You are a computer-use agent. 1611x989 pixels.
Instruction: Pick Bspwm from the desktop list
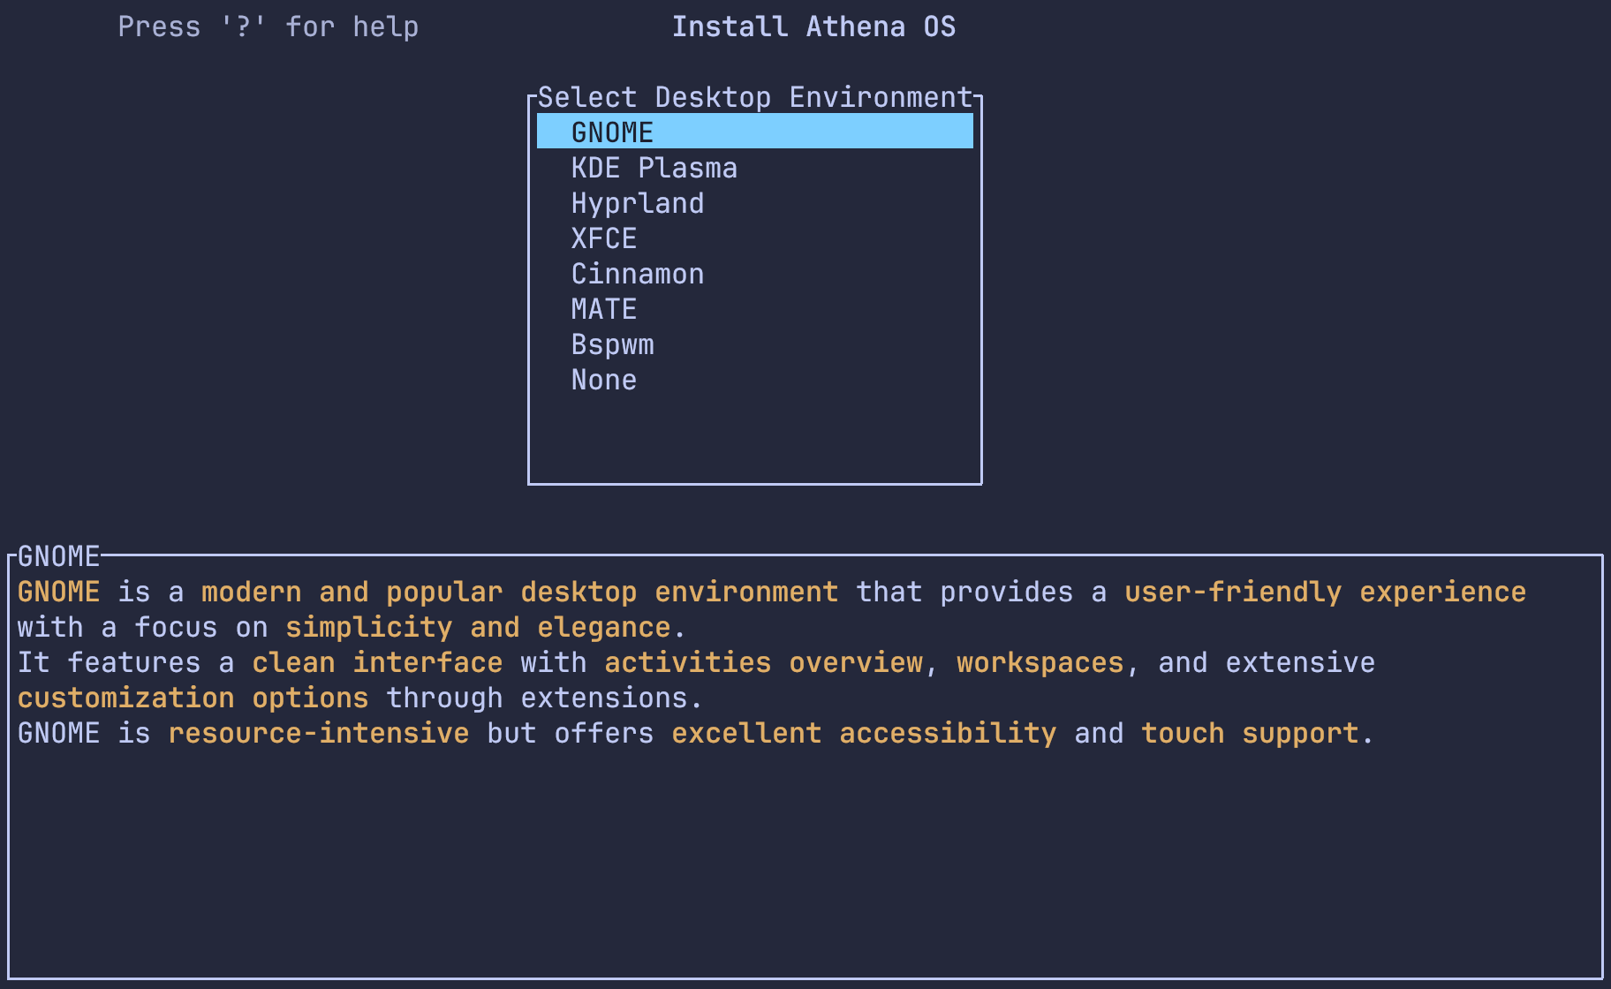point(612,344)
